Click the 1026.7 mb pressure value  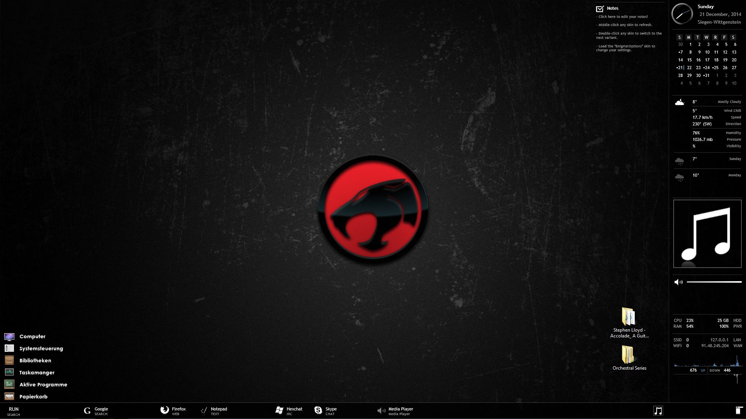(x=702, y=139)
